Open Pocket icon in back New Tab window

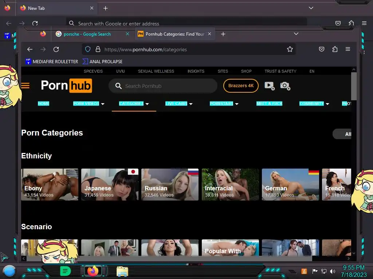click(338, 23)
